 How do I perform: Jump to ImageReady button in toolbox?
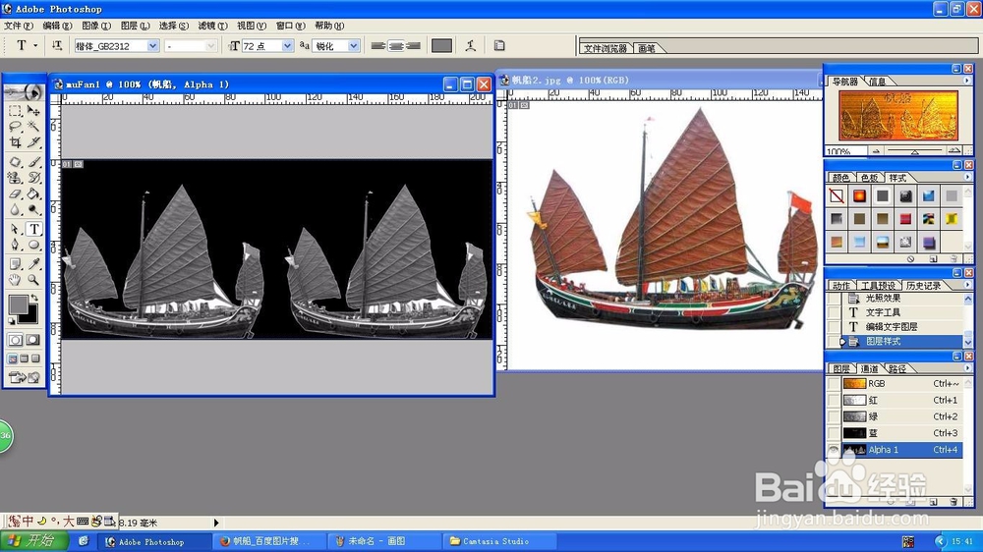pyautogui.click(x=24, y=377)
